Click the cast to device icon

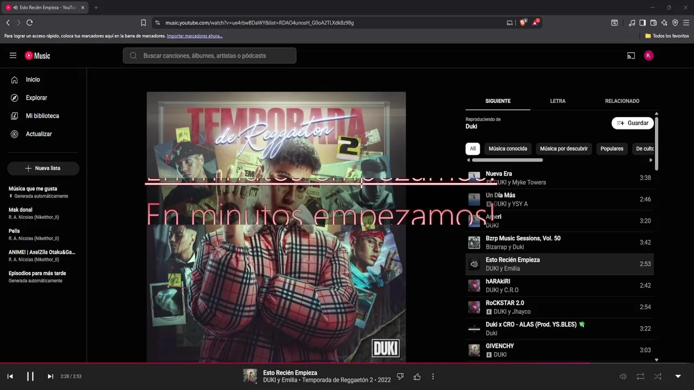[x=631, y=55]
